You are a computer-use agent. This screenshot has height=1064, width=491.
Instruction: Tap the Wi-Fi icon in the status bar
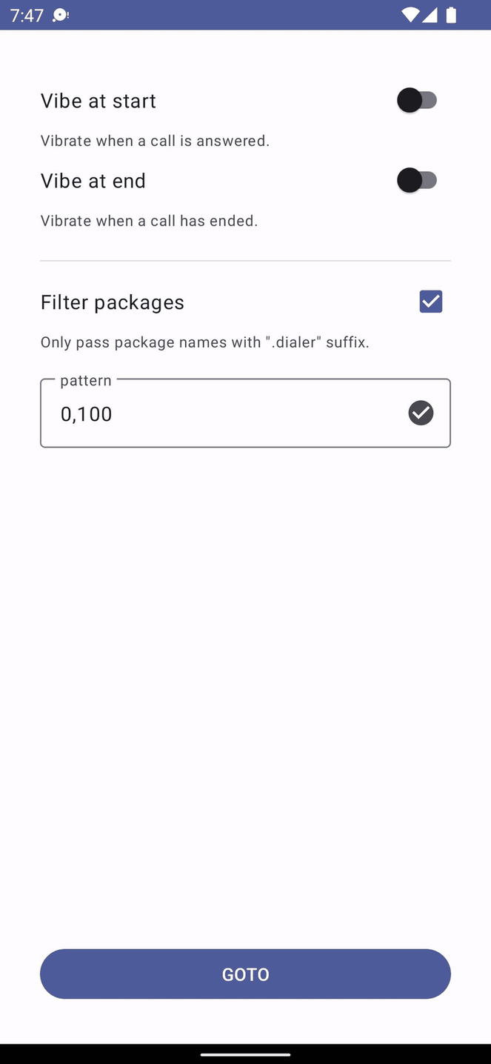point(410,15)
